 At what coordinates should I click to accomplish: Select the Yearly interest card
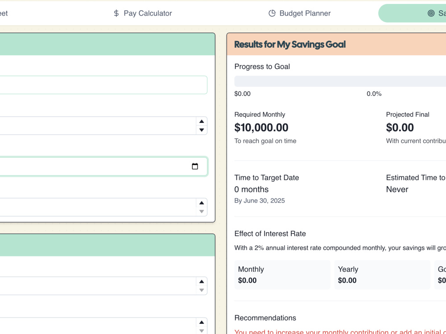pyautogui.click(x=382, y=275)
